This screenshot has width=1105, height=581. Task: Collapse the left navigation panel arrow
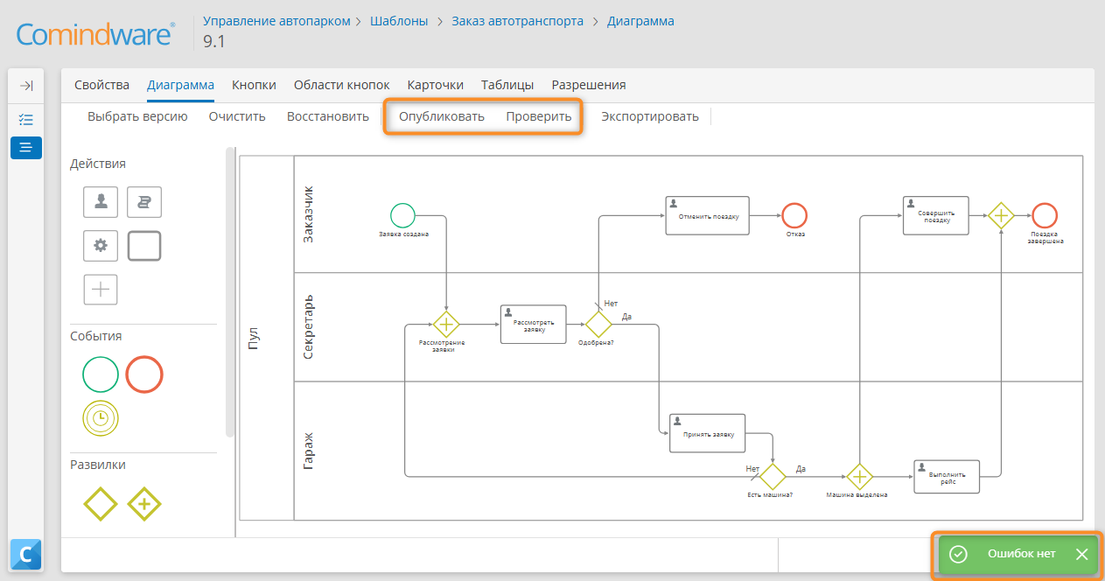pyautogui.click(x=26, y=86)
